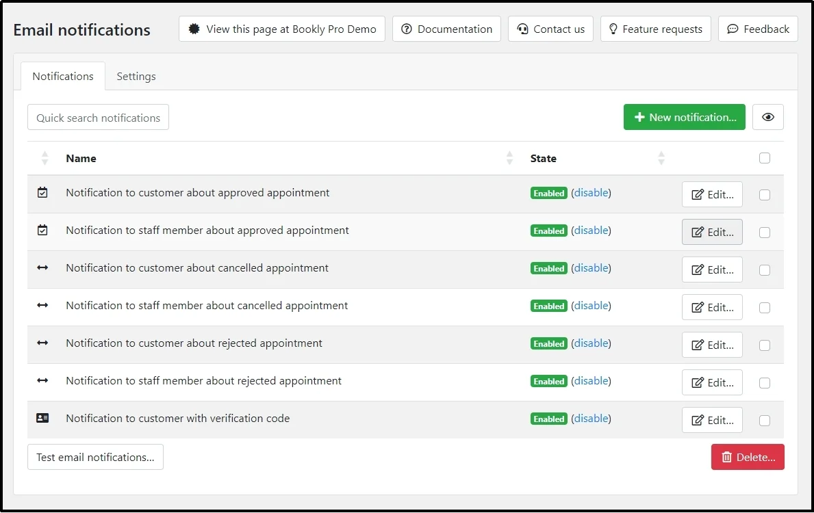Open Contact us support button
The width and height of the screenshot is (814, 513).
point(550,29)
